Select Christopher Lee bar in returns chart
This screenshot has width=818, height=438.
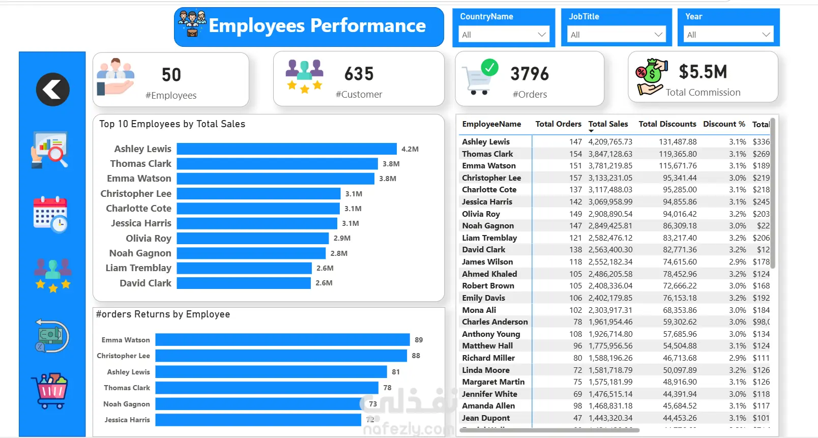[x=281, y=356]
